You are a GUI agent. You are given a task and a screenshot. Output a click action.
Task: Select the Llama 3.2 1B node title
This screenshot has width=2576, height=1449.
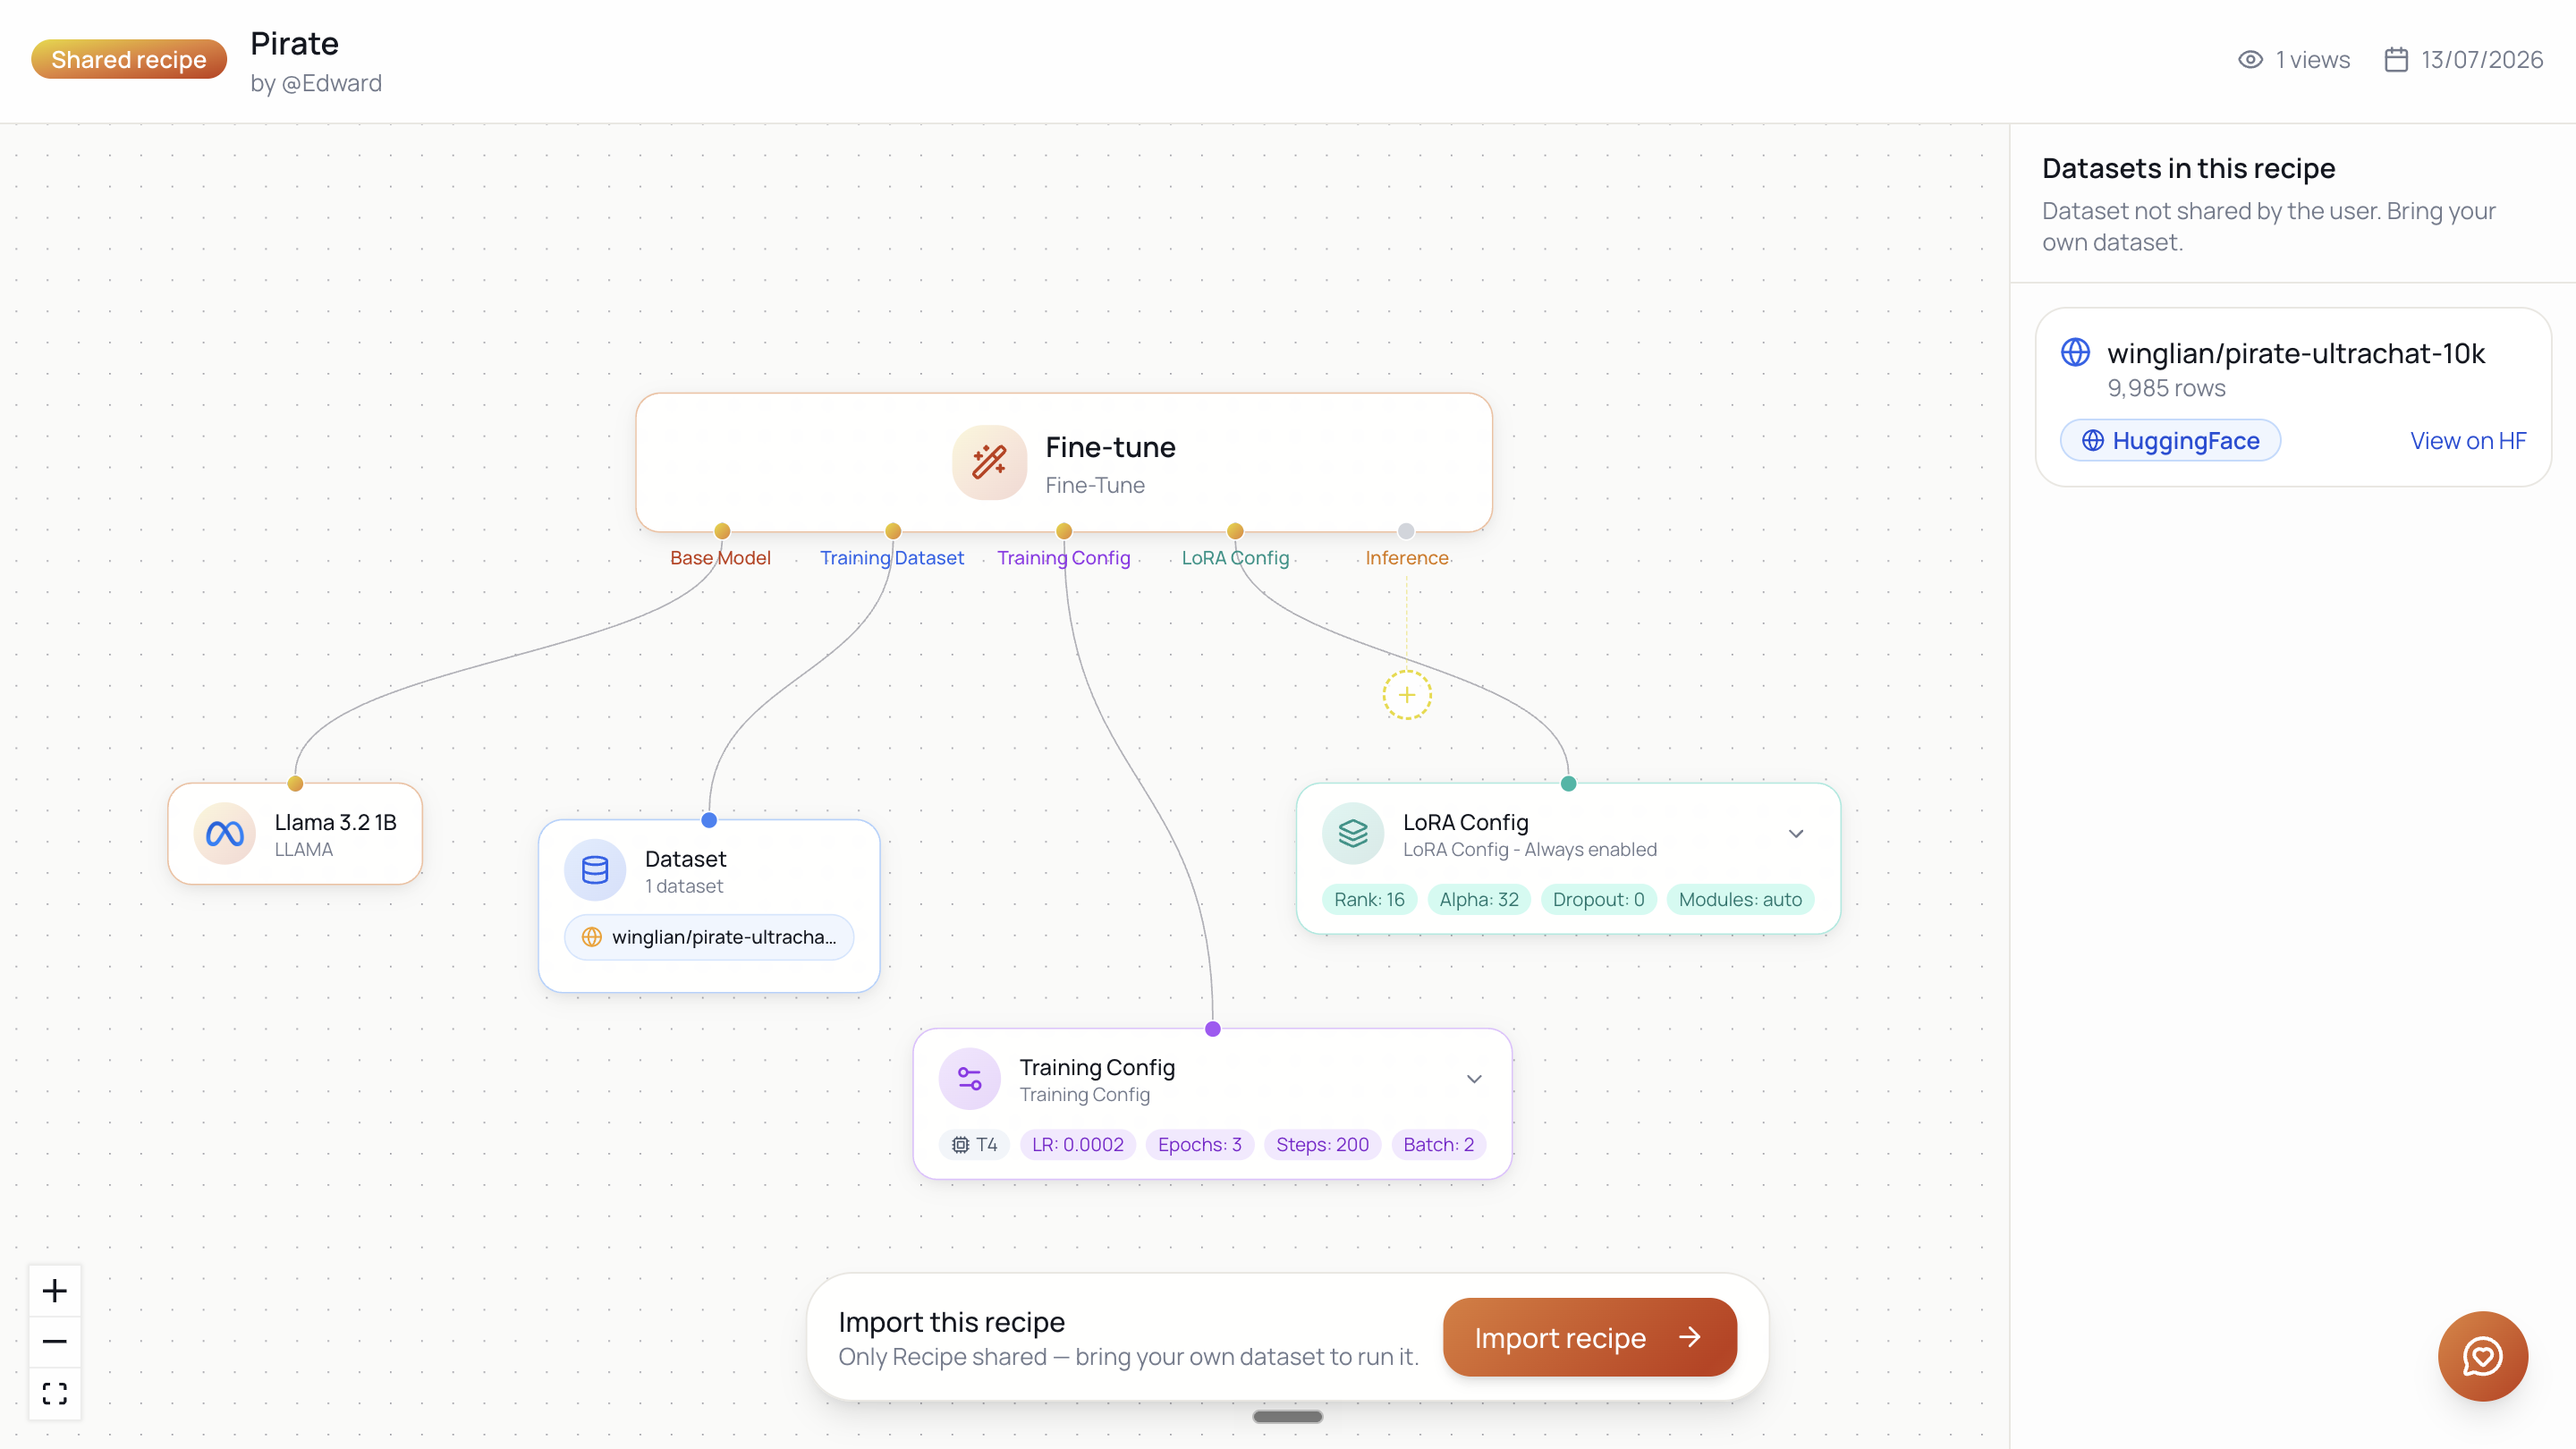[335, 822]
